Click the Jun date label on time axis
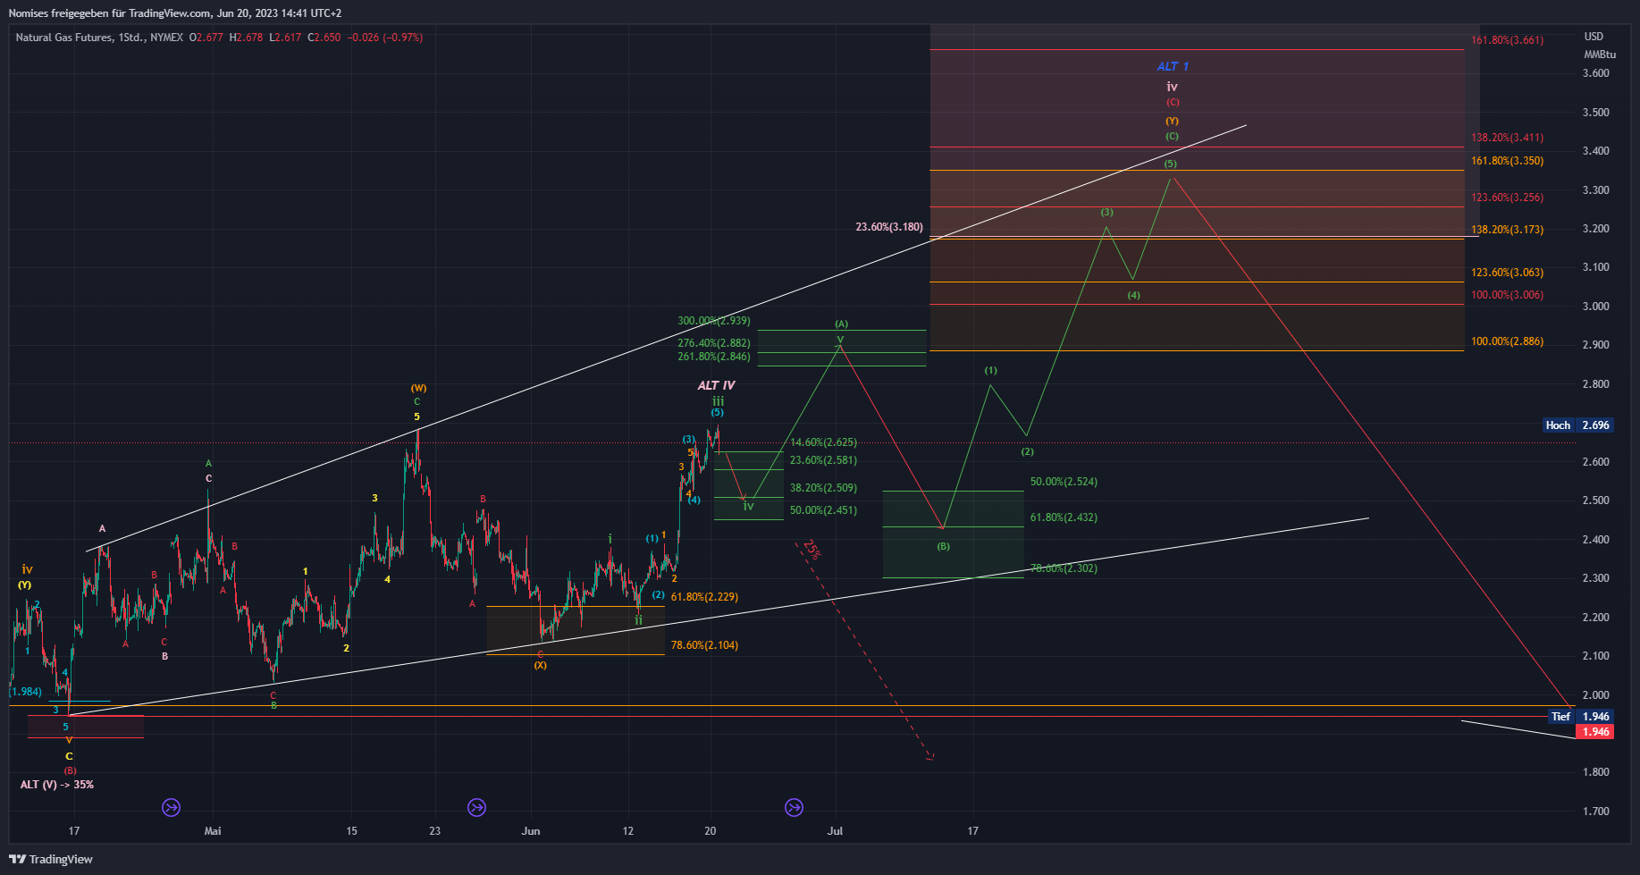Viewport: 1640px width, 875px height. click(x=531, y=831)
